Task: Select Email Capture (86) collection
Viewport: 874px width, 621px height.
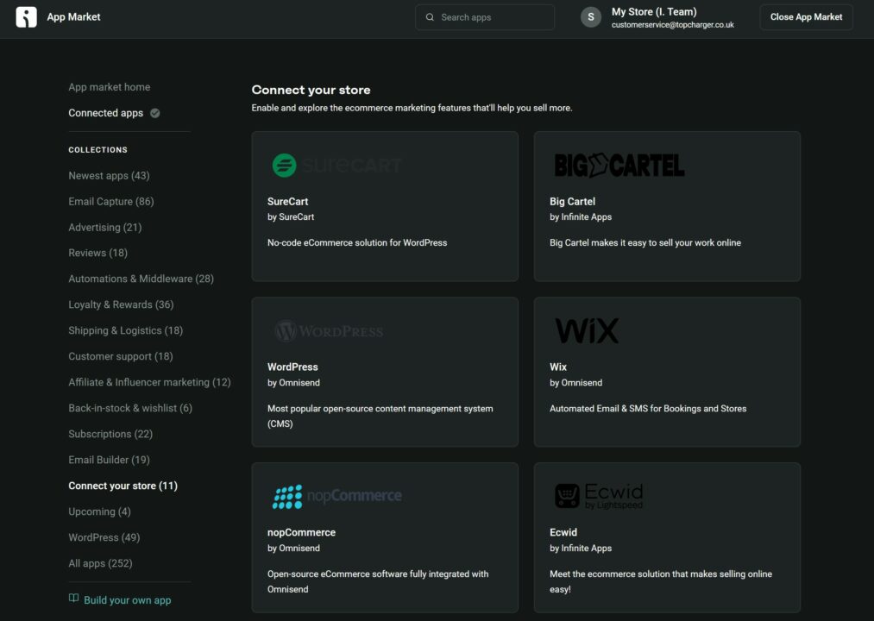Action: click(111, 201)
